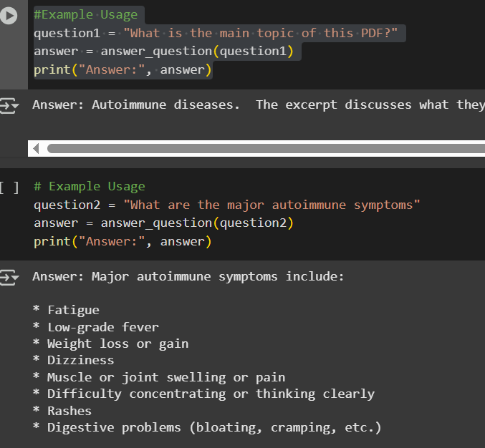Click the 'Weight loss or gain' bullet

tap(111, 344)
